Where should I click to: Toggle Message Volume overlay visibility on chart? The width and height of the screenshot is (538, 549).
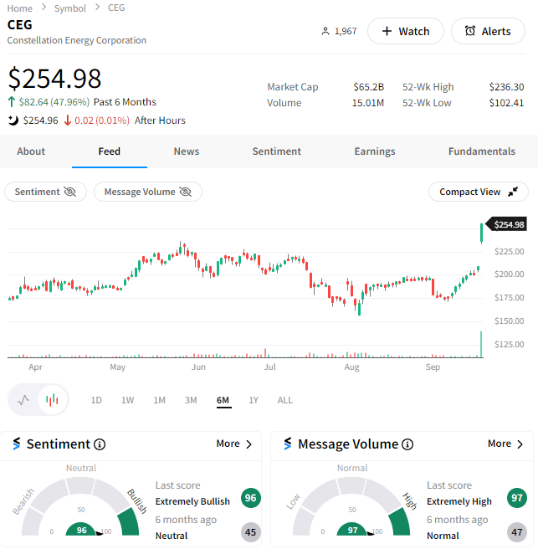click(148, 192)
